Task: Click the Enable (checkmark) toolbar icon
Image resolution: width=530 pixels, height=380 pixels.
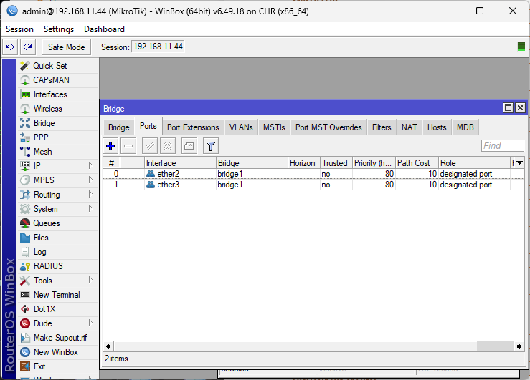Action: (150, 146)
